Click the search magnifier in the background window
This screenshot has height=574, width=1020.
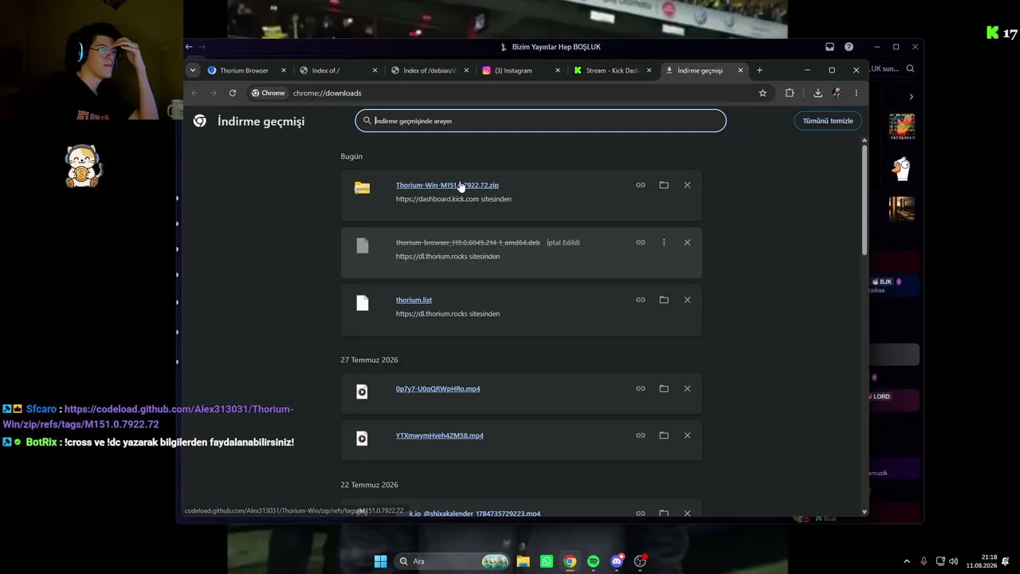click(910, 69)
